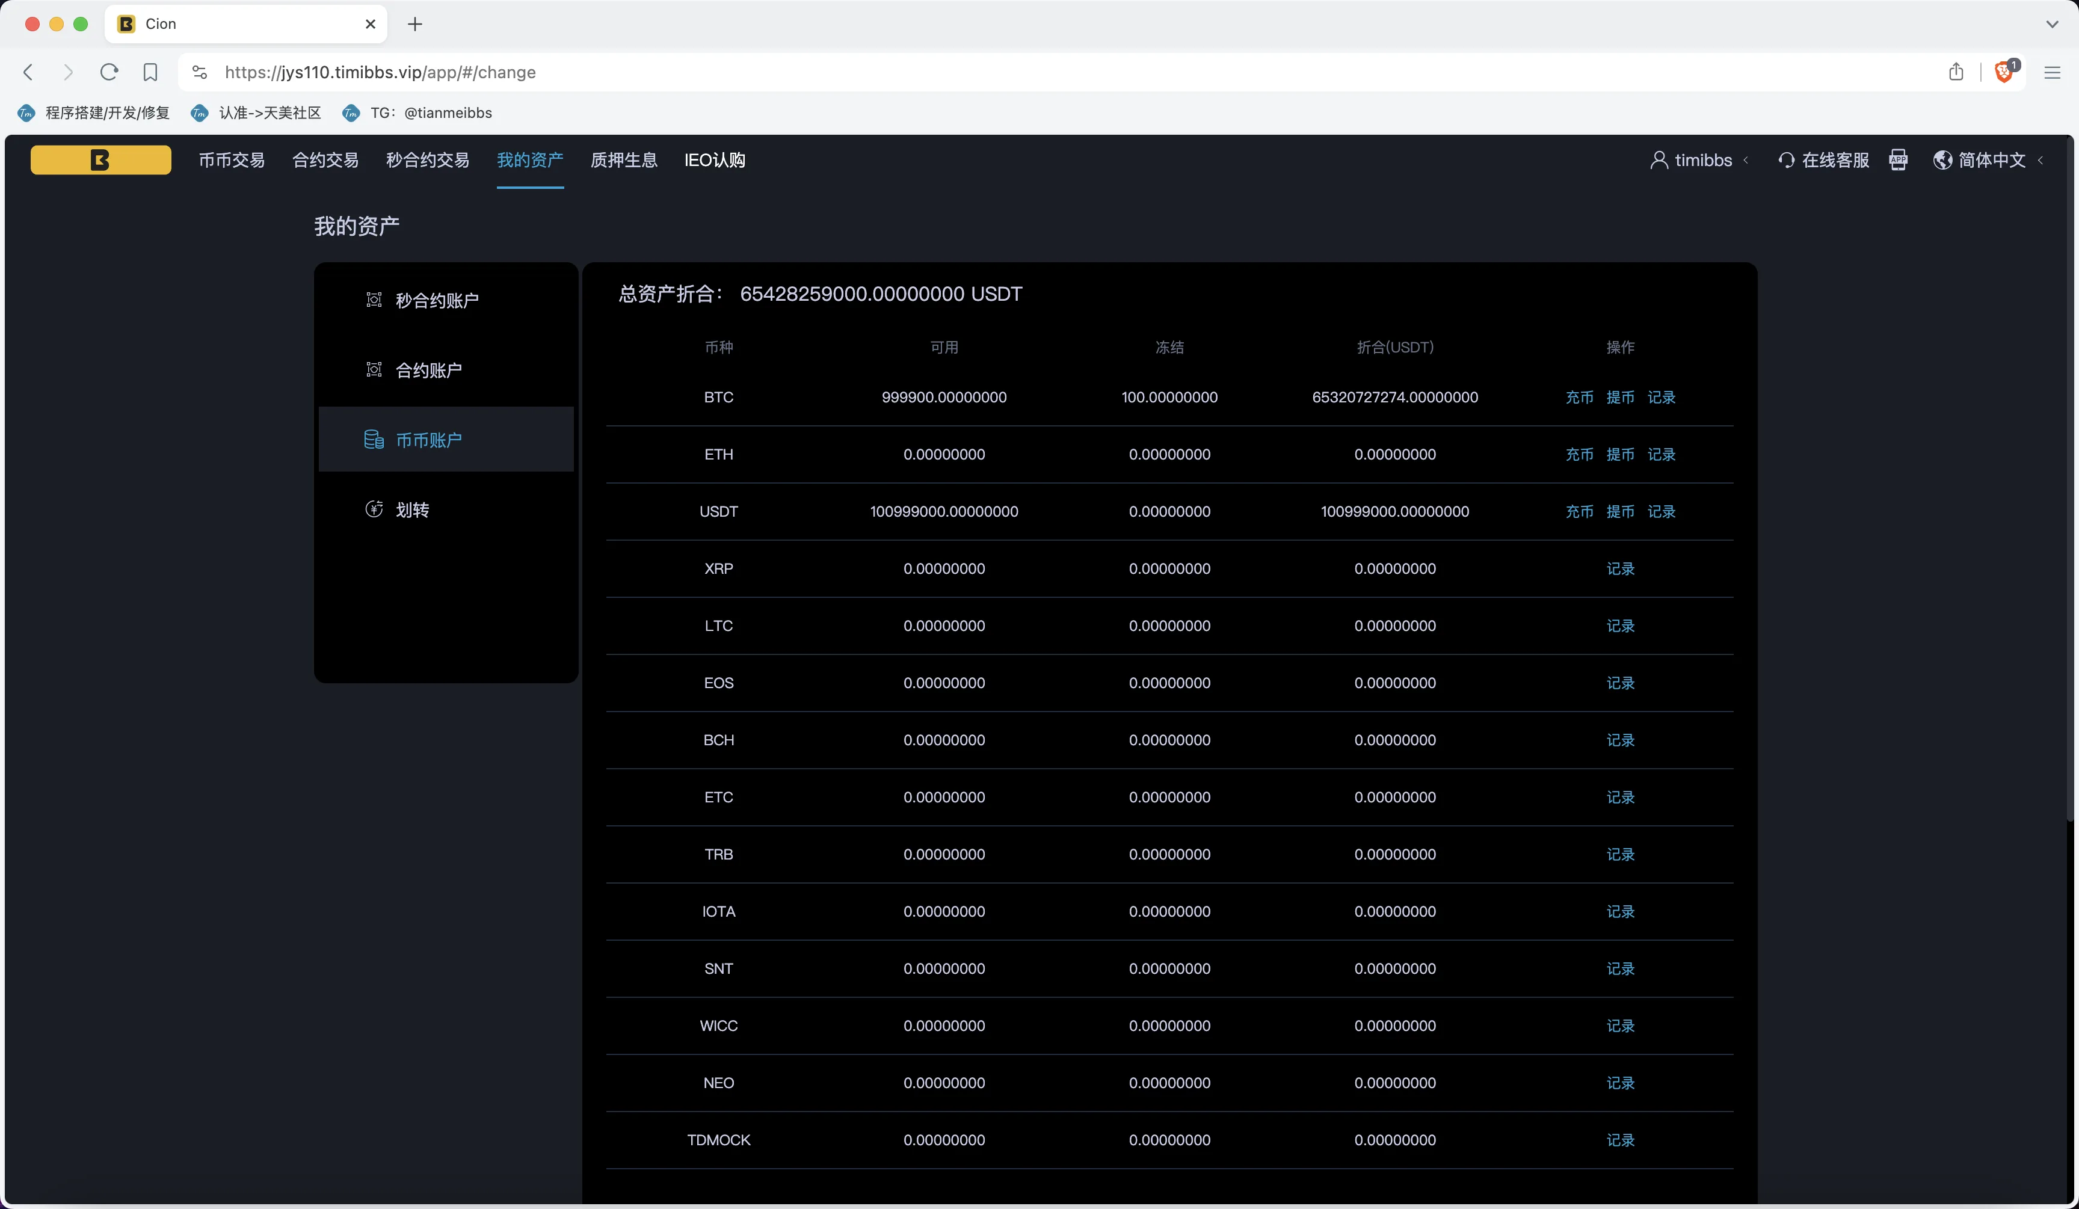
Task: Open the IEO认购 tab
Action: [715, 160]
